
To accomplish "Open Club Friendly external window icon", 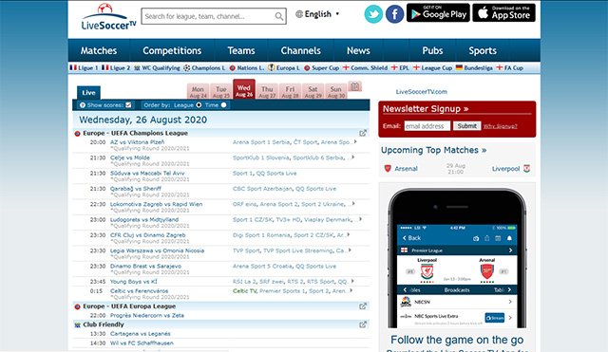I will coord(363,324).
